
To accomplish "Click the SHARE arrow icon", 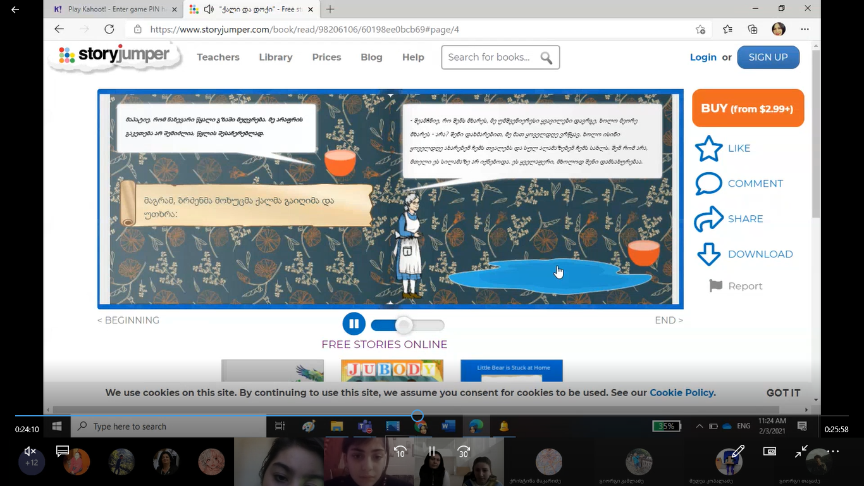I will [708, 219].
